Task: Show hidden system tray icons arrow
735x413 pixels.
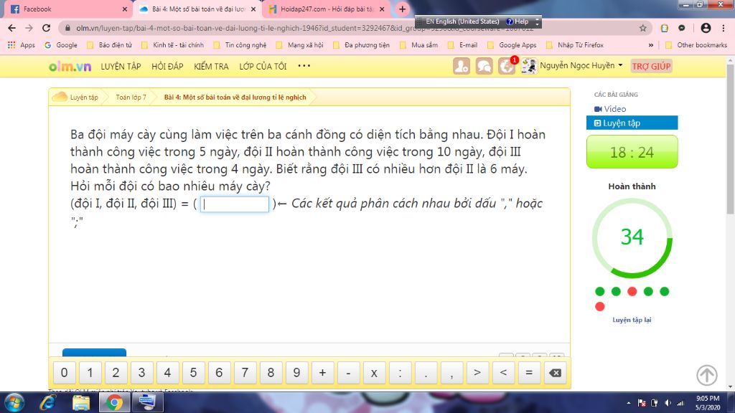Action: 629,403
